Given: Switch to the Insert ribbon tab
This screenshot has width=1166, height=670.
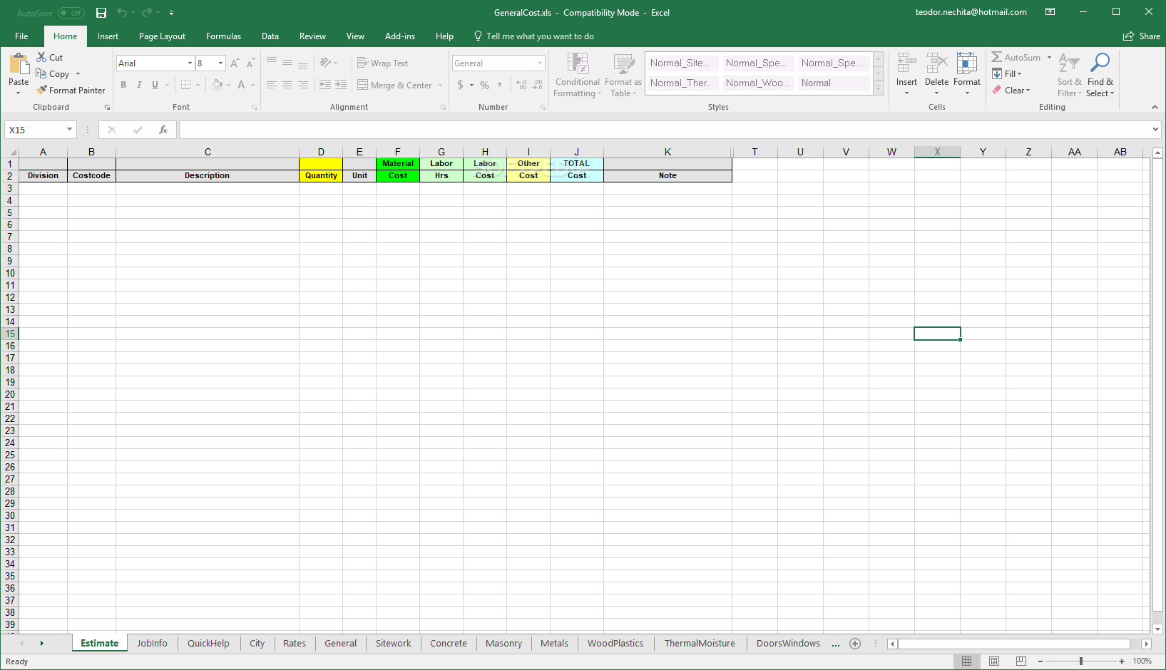Looking at the screenshot, I should tap(108, 36).
